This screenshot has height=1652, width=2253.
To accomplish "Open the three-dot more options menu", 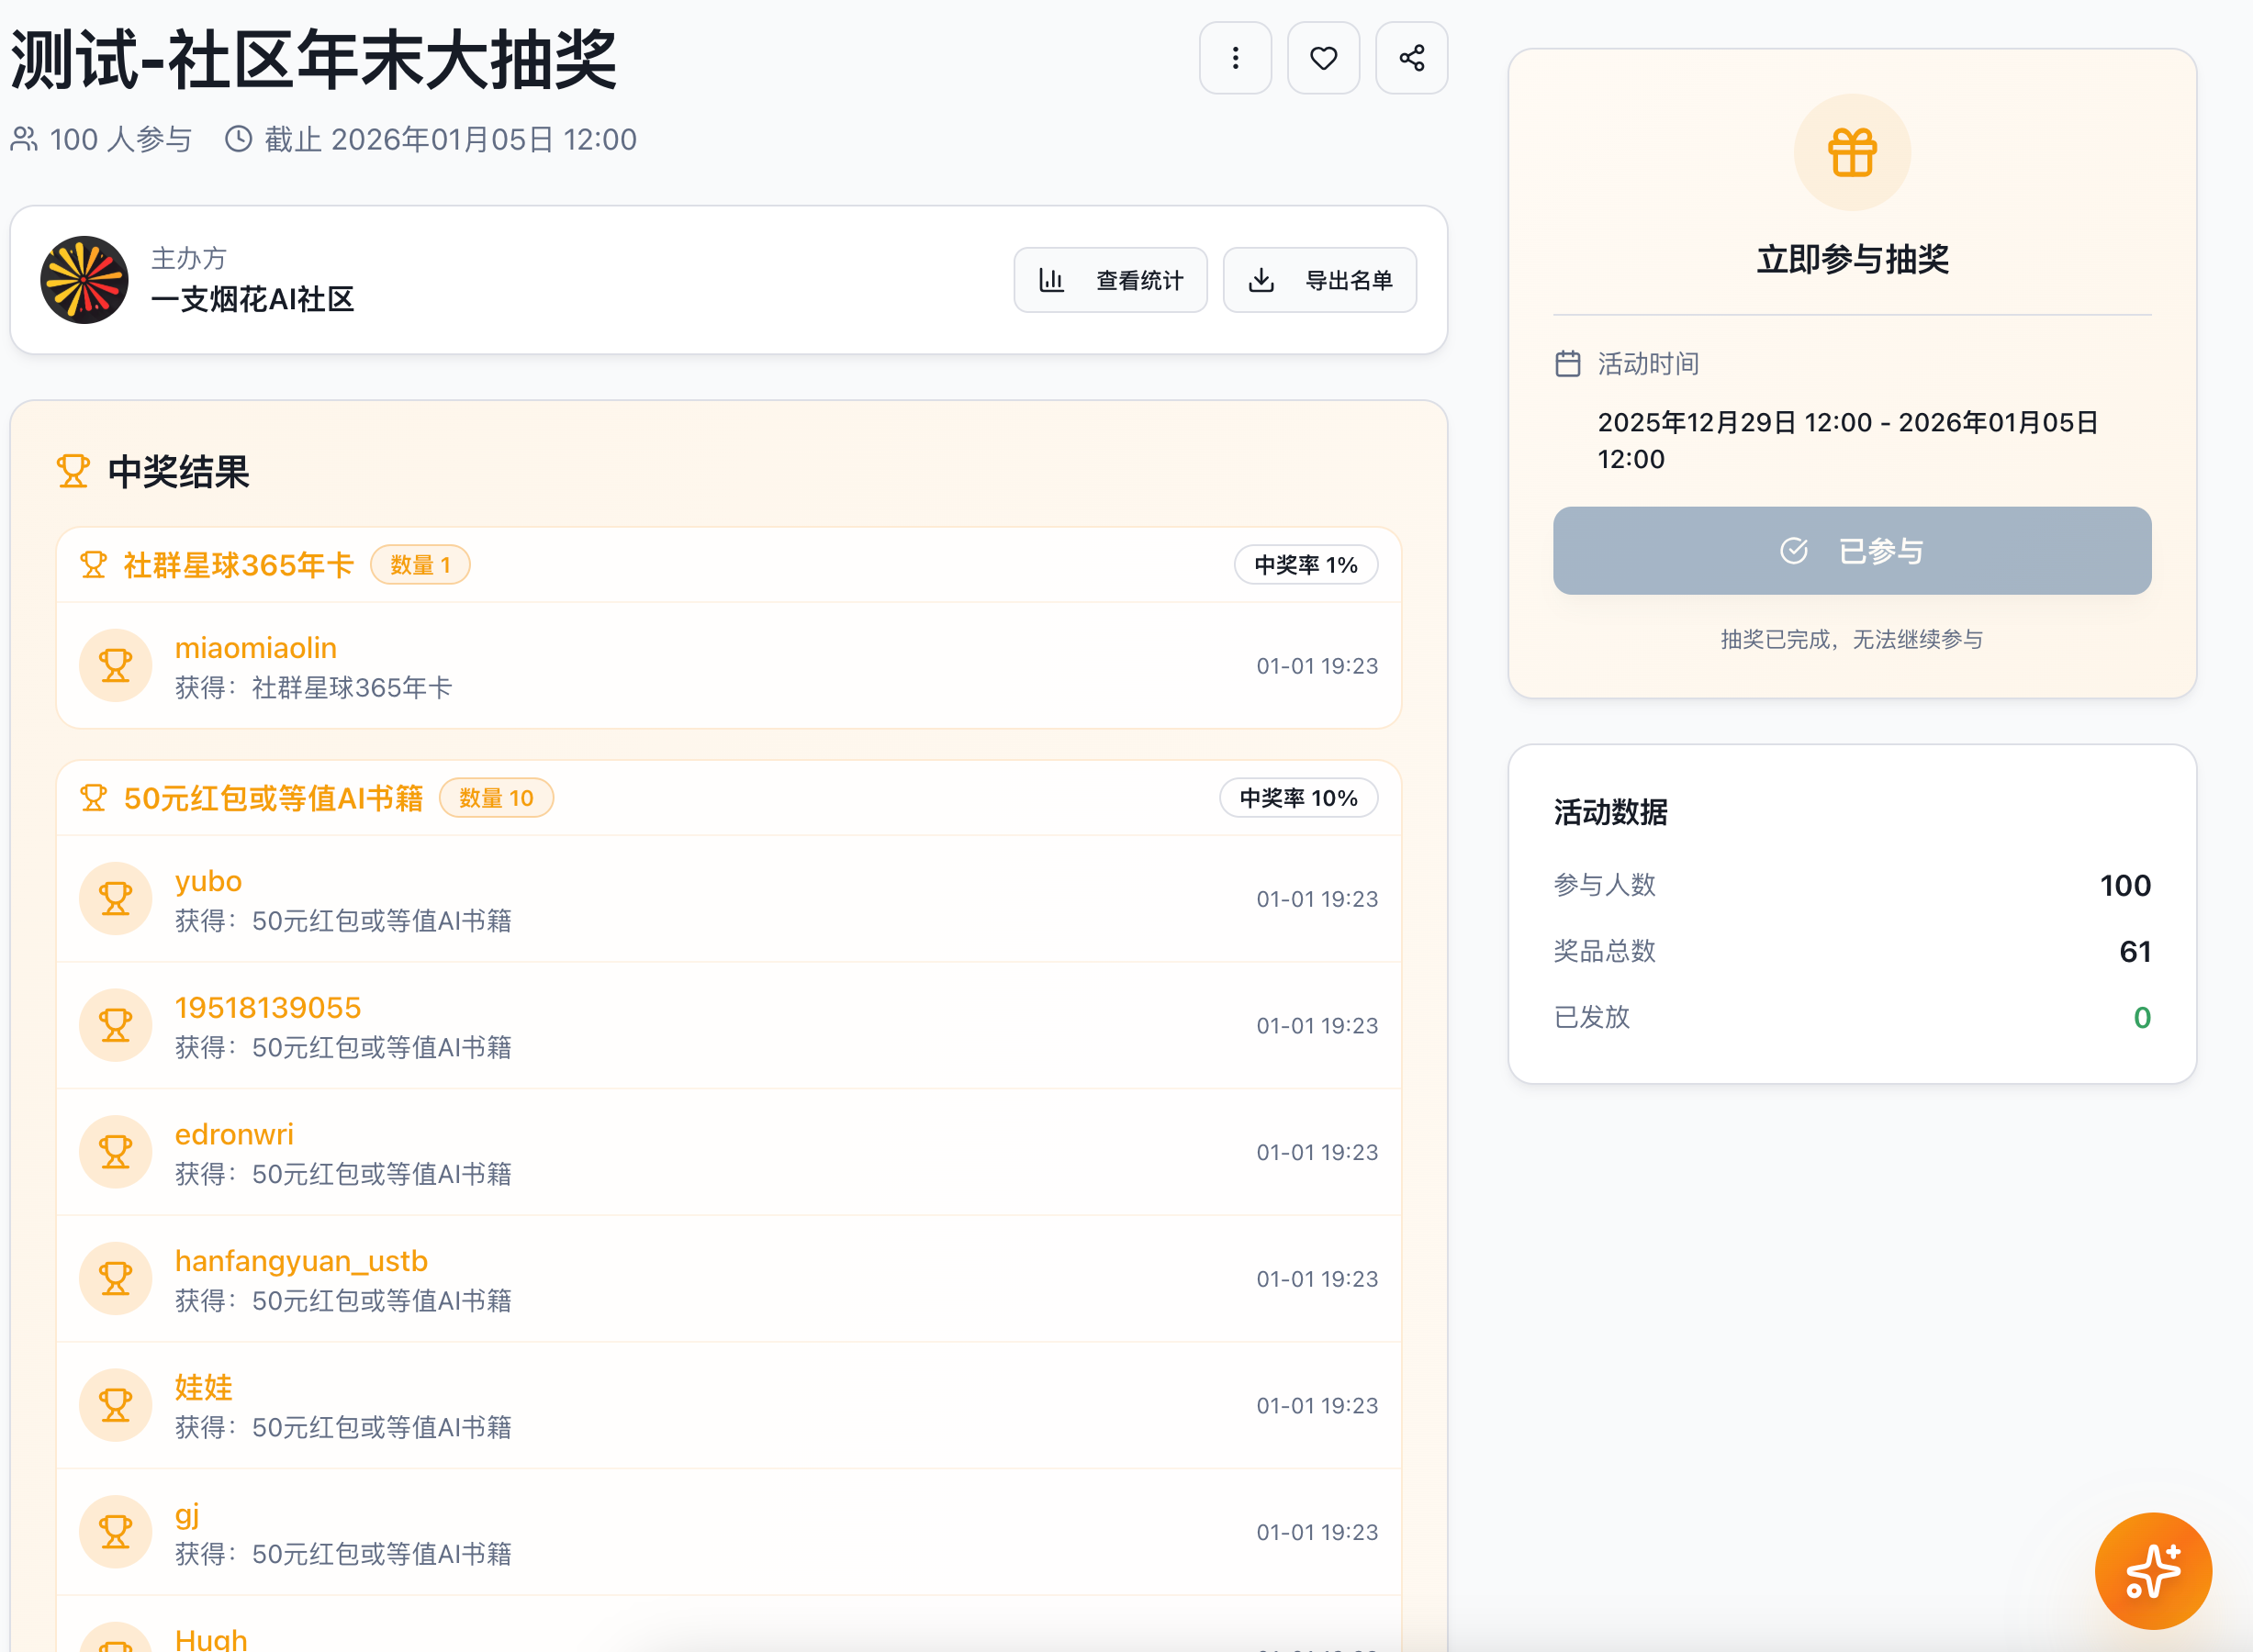I will pyautogui.click(x=1236, y=58).
